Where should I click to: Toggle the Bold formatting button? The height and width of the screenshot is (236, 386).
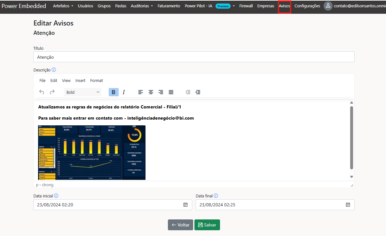point(114,92)
